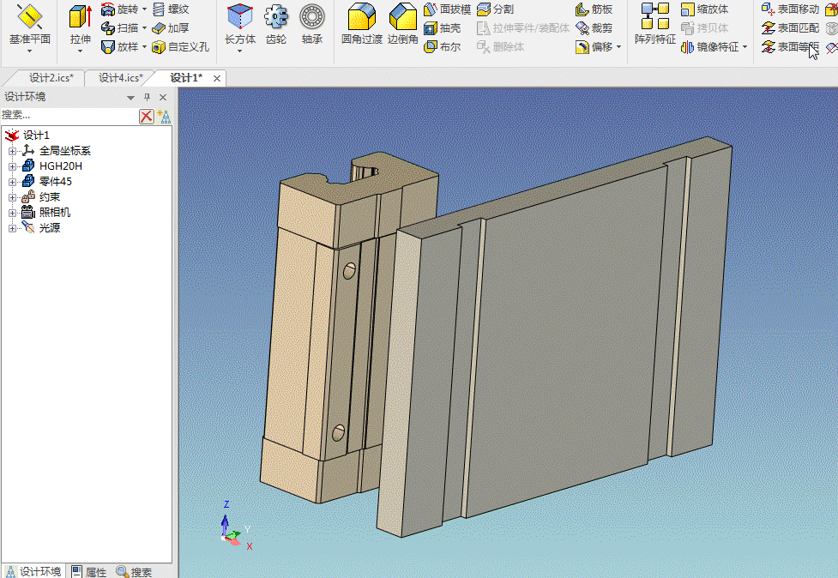Expand the 约束 tree node
This screenshot has width=838, height=578.
[12, 197]
